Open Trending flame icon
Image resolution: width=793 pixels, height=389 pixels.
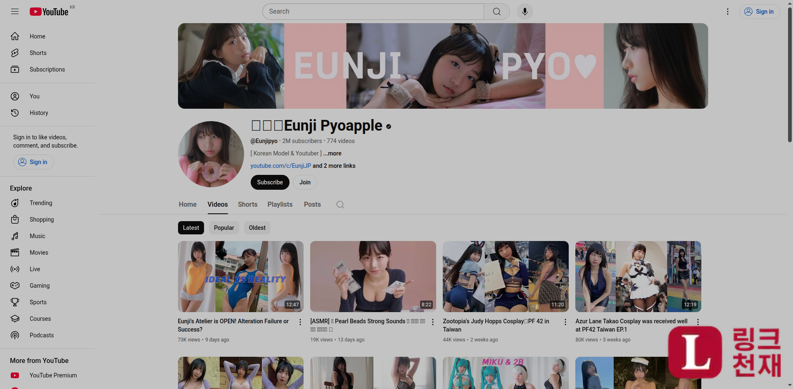click(15, 203)
